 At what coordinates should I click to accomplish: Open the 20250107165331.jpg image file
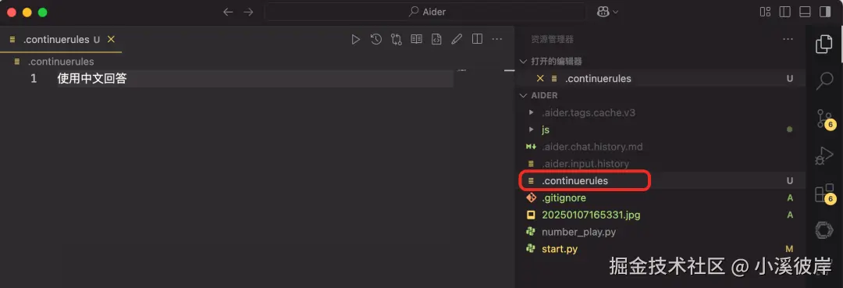(x=660, y=215)
